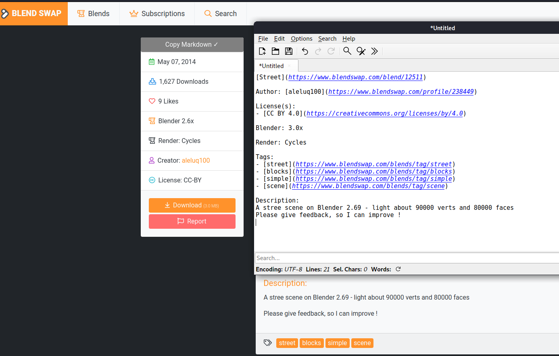This screenshot has width=559, height=356.
Task: Focus the editor Search... field
Action: 407,258
